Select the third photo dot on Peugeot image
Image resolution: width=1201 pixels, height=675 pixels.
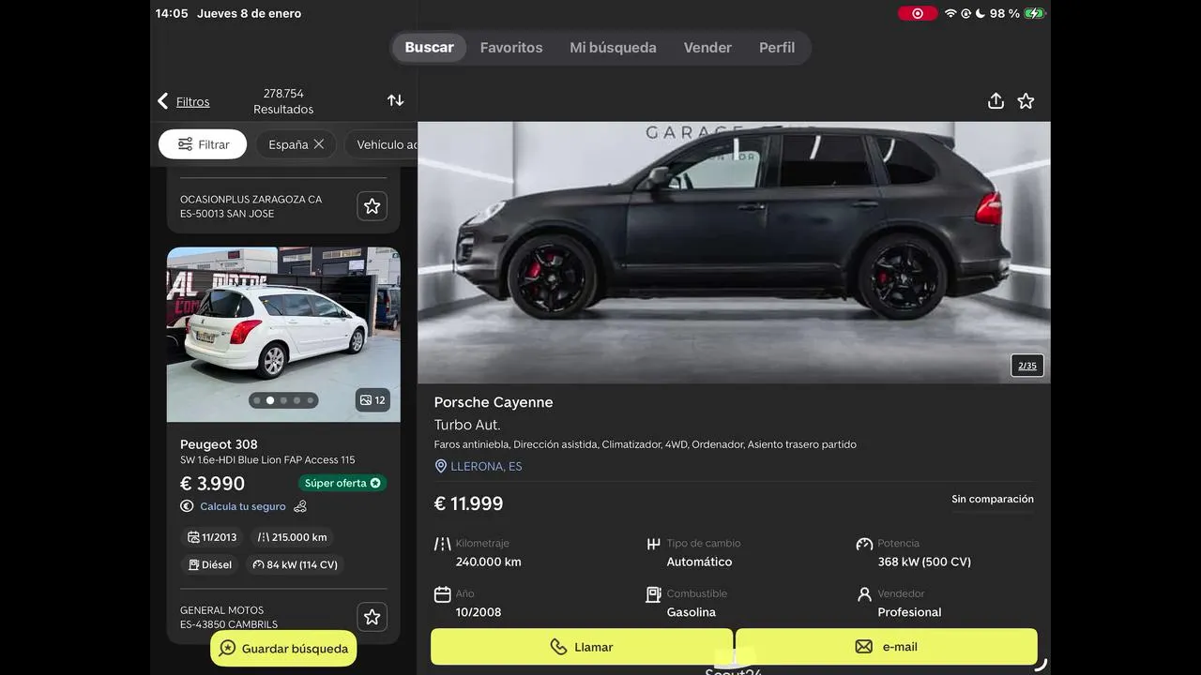click(283, 400)
